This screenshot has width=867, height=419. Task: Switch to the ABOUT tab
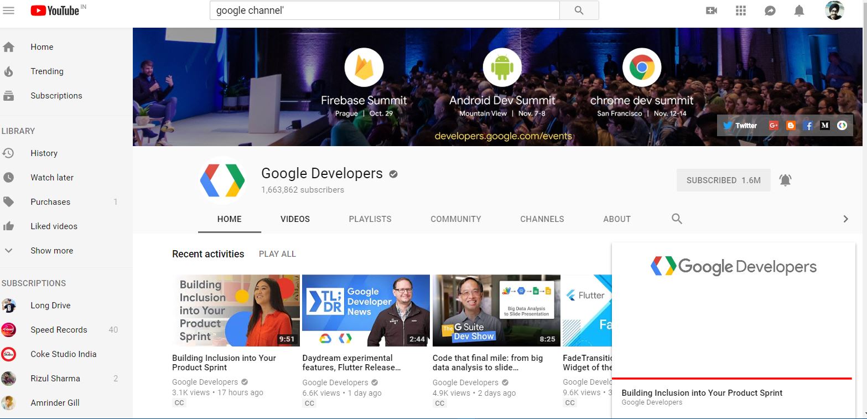(617, 219)
